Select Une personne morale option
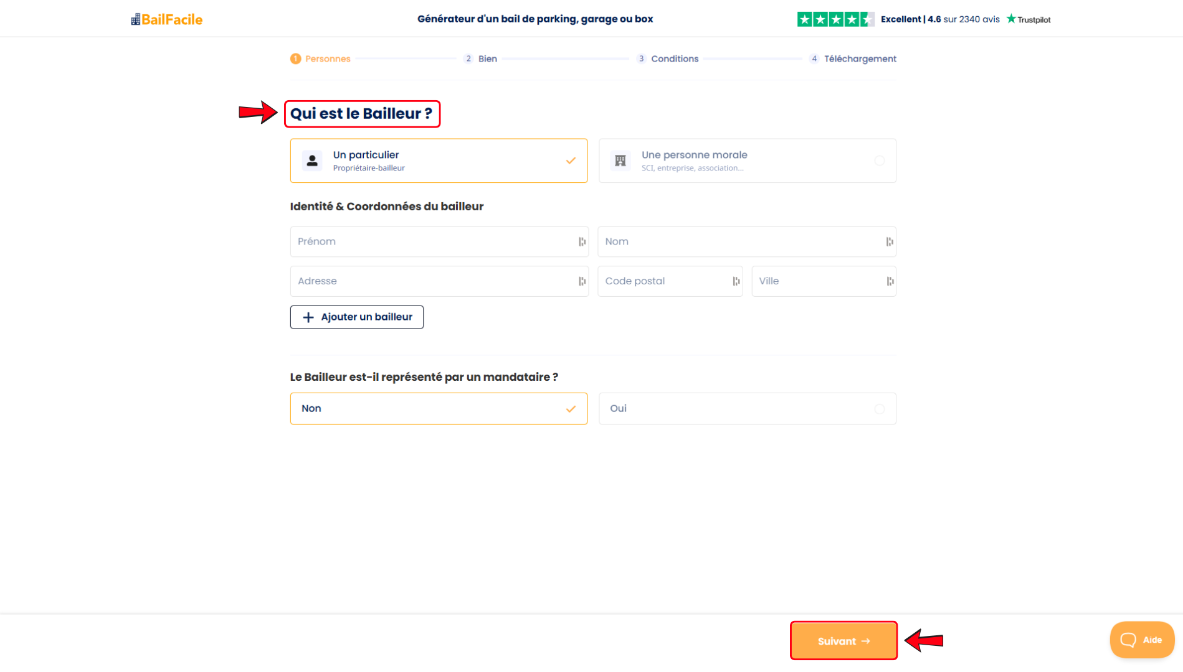Image resolution: width=1183 pixels, height=672 pixels. (x=748, y=161)
